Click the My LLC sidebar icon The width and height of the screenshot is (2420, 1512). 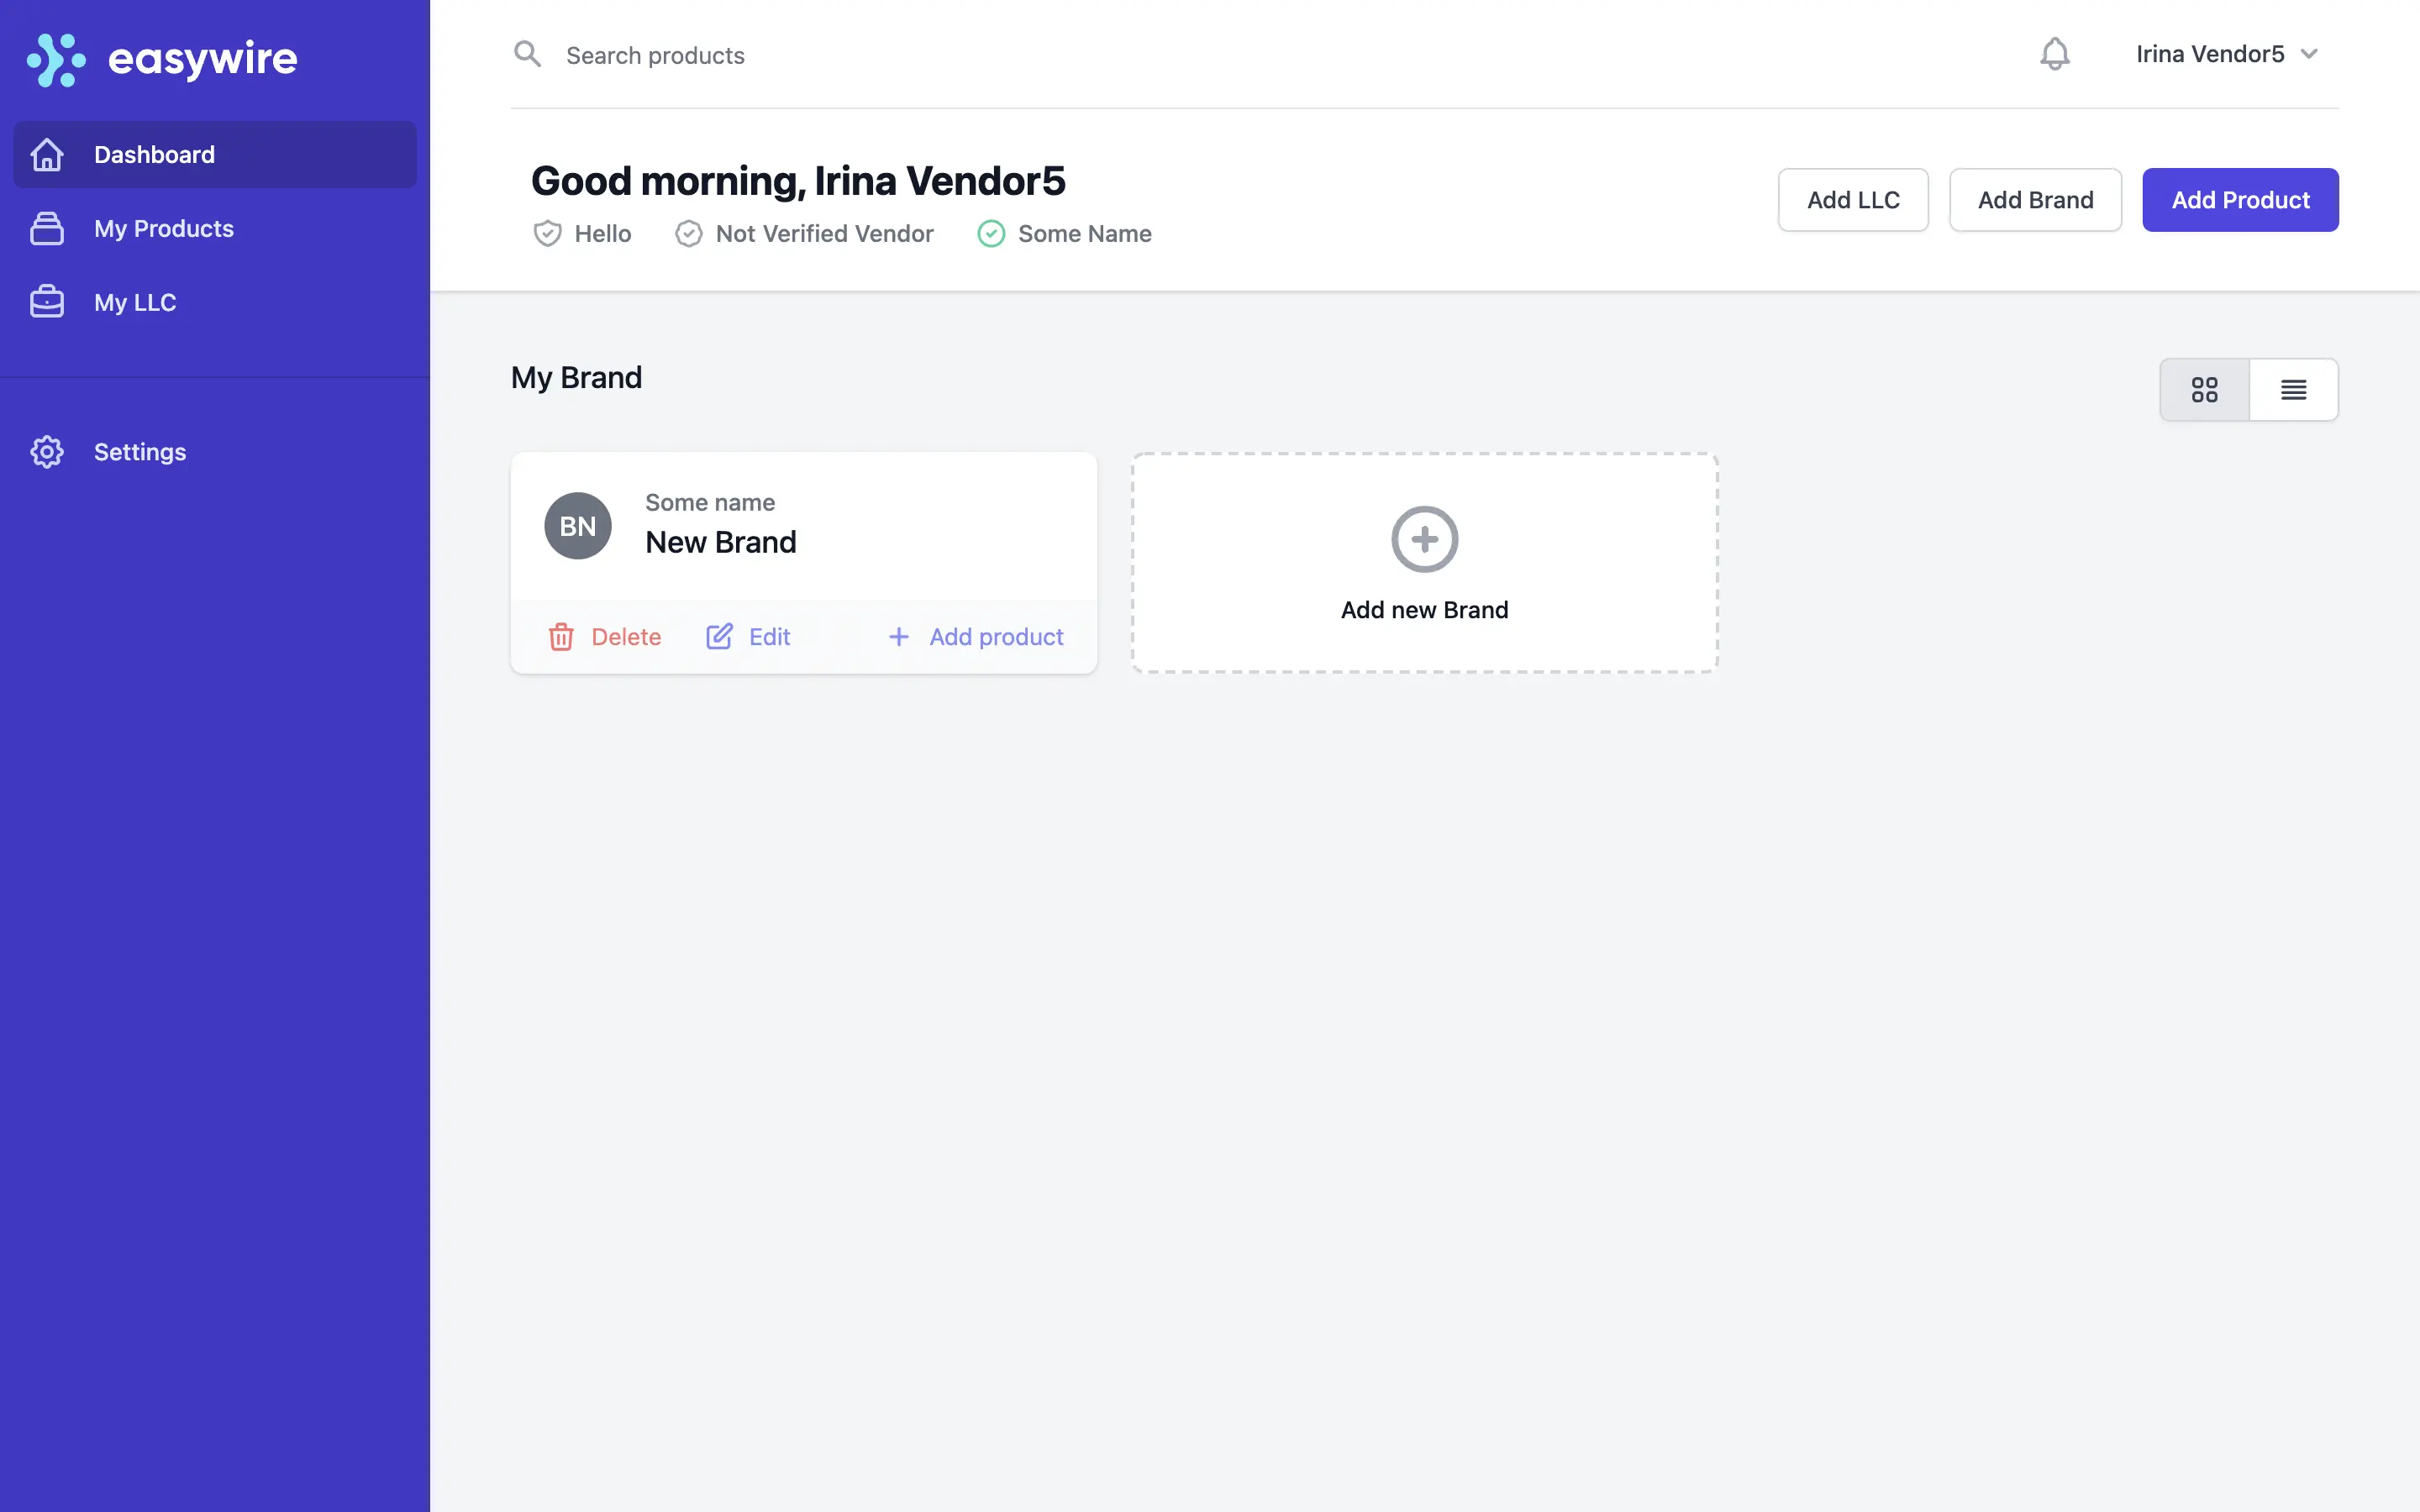point(47,302)
